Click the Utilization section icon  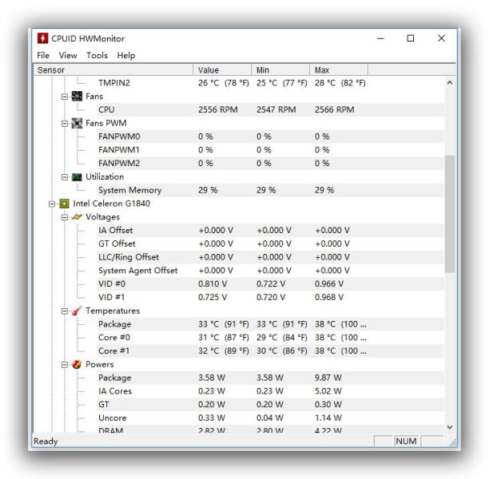pos(77,177)
